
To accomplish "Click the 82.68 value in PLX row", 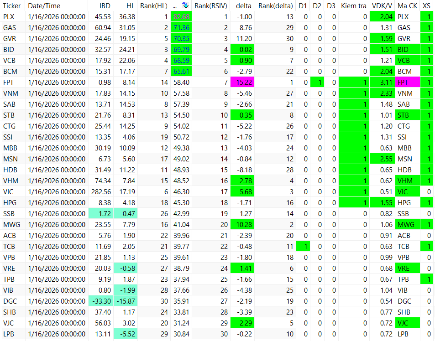I will pyautogui.click(x=181, y=16).
